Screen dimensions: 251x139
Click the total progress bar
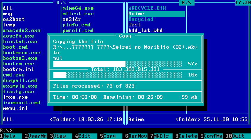coord(117,75)
